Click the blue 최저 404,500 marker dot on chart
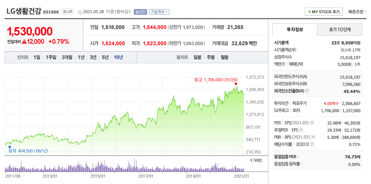This screenshot has width=371, height=184. pyautogui.click(x=10, y=147)
